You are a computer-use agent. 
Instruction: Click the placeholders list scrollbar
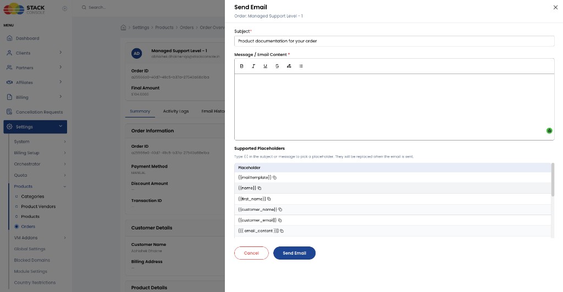click(x=553, y=180)
